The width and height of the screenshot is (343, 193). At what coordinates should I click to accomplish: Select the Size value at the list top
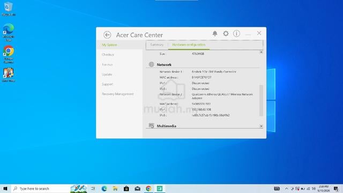(x=198, y=54)
